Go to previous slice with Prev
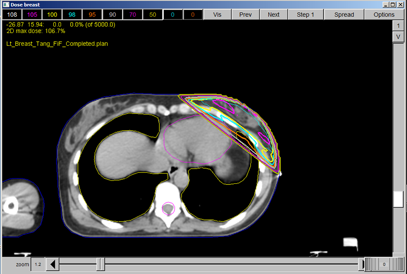Viewport: 407px width, 274px height. [x=245, y=15]
